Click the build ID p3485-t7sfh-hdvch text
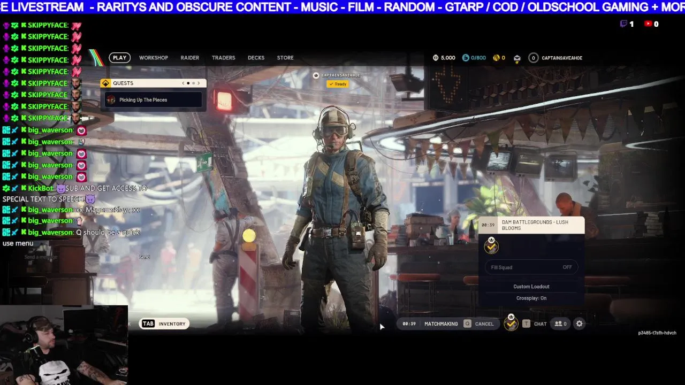 point(657,333)
